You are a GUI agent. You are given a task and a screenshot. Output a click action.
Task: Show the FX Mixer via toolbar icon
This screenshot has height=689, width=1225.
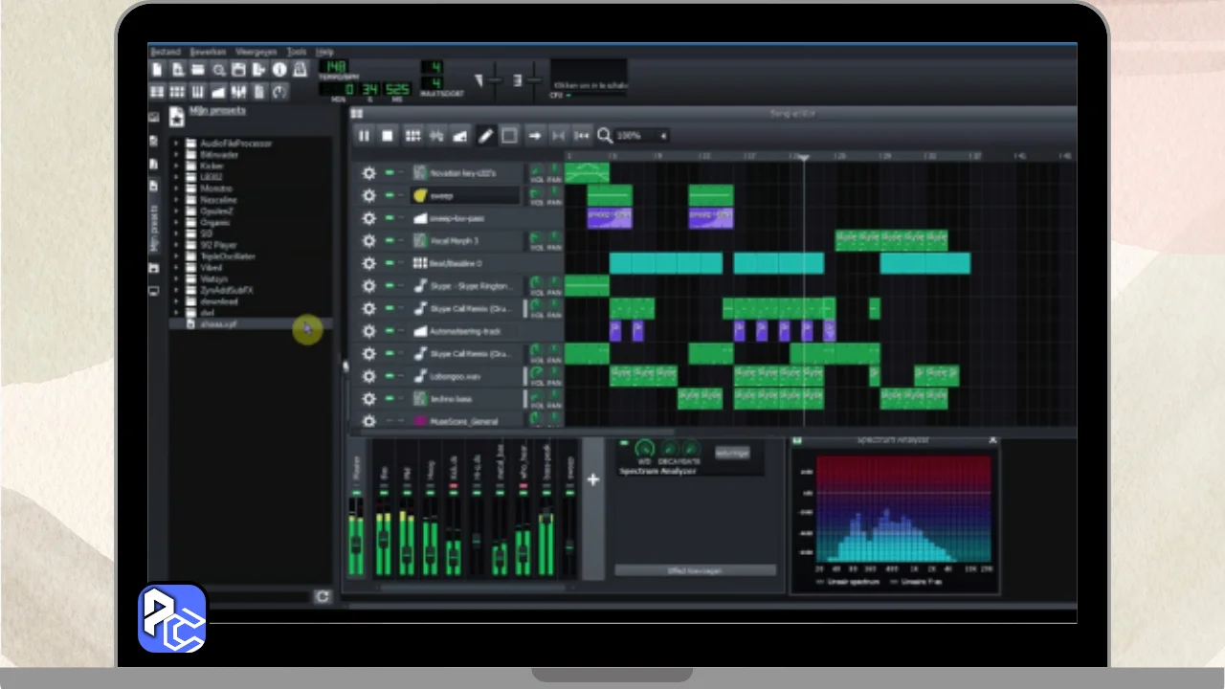[x=238, y=92]
